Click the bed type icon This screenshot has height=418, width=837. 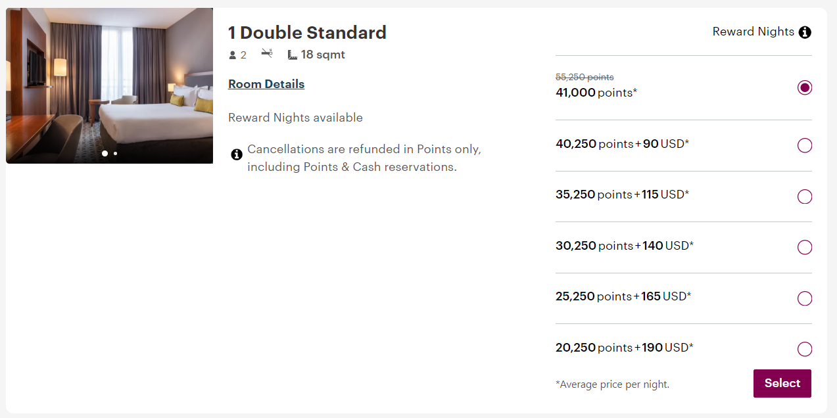266,55
